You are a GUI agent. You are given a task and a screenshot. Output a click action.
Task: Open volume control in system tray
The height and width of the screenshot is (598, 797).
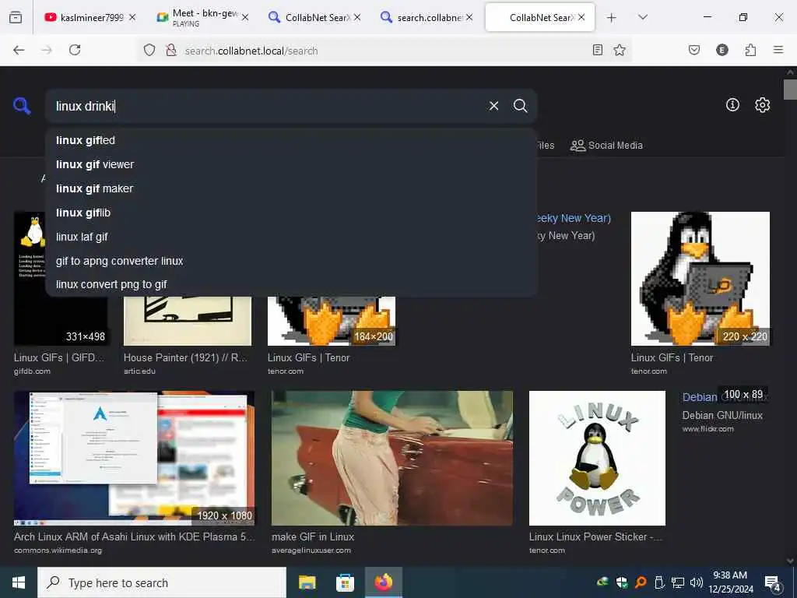[697, 582]
